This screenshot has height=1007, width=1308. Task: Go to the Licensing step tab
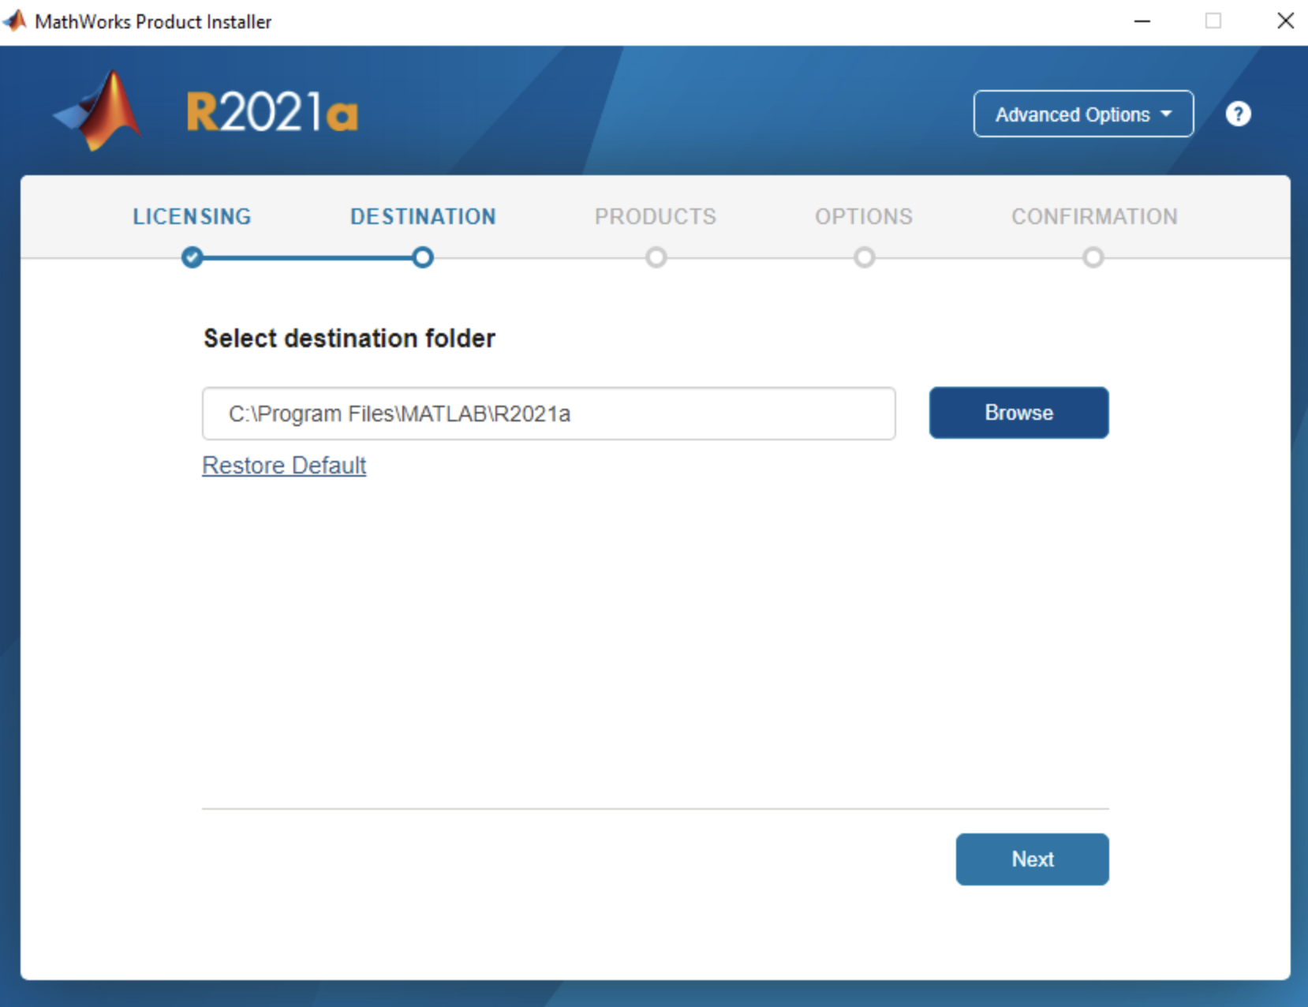click(192, 216)
